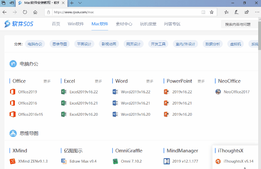Open 更多 link next to Excel
The height and width of the screenshot is (169, 261).
98,81
